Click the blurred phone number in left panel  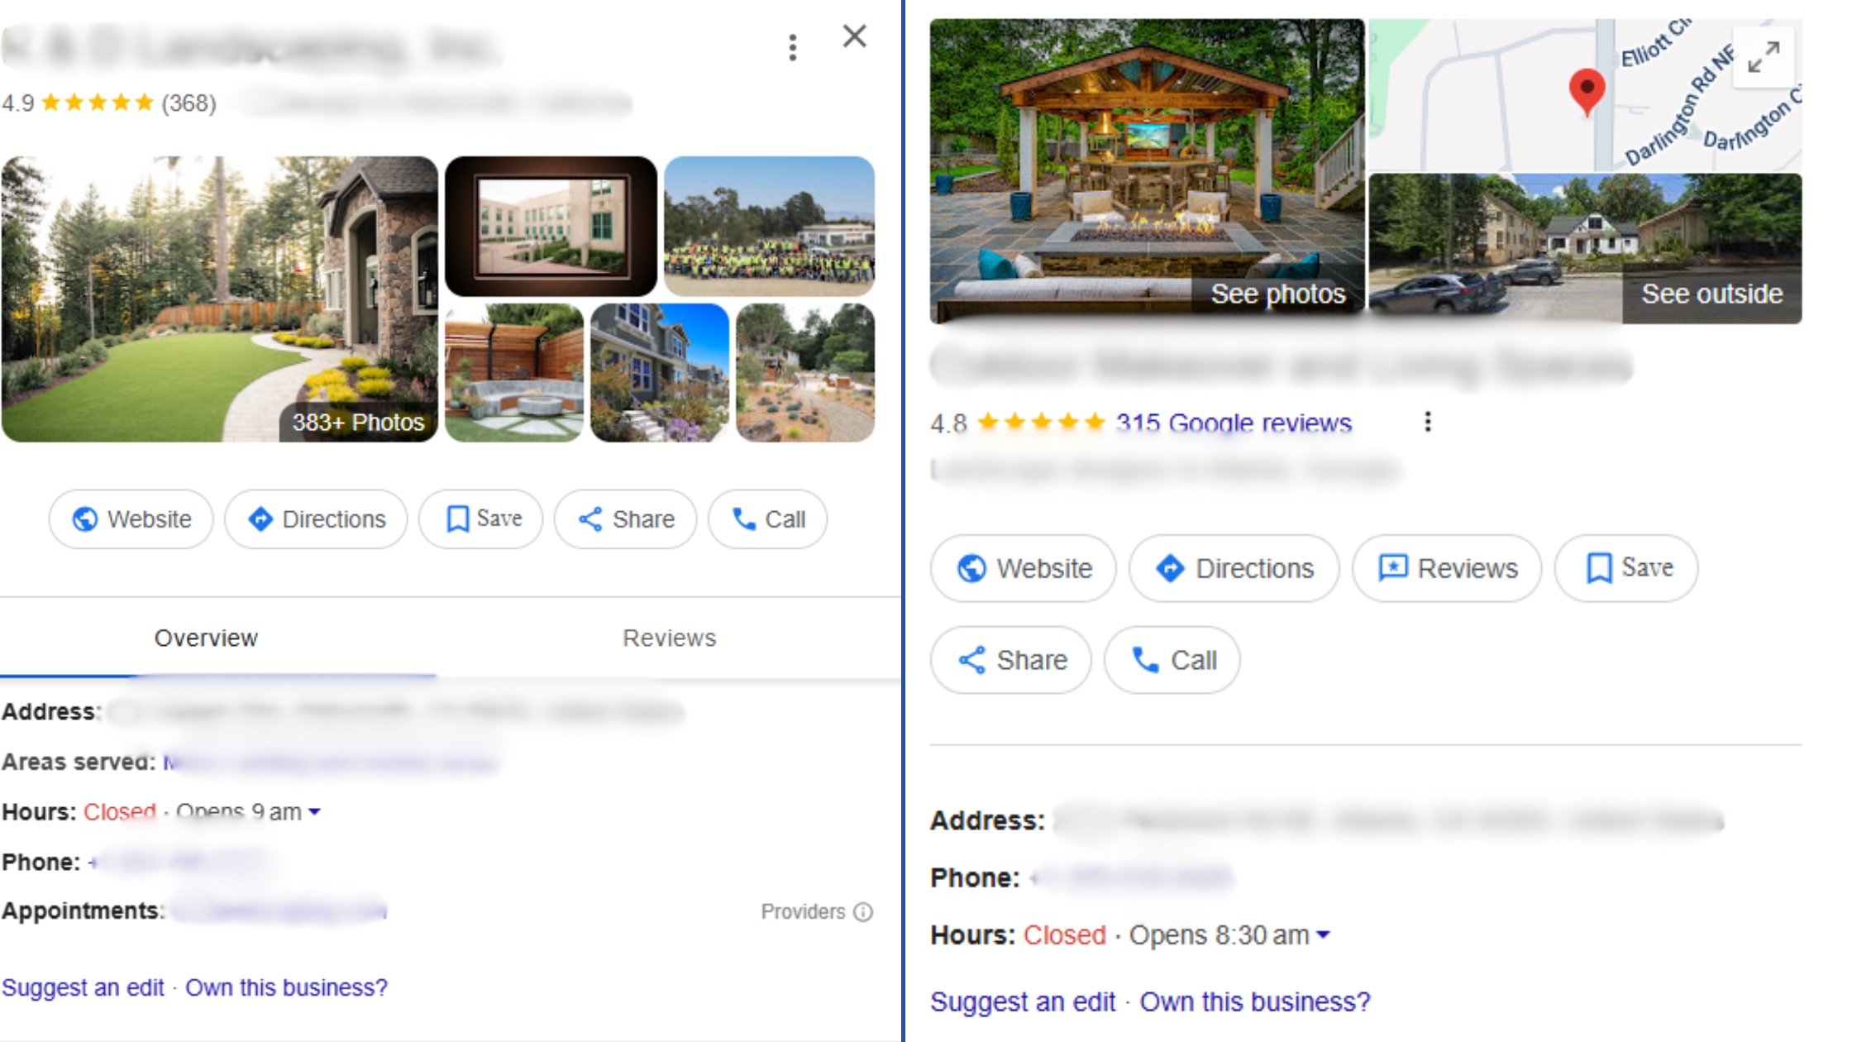180,862
